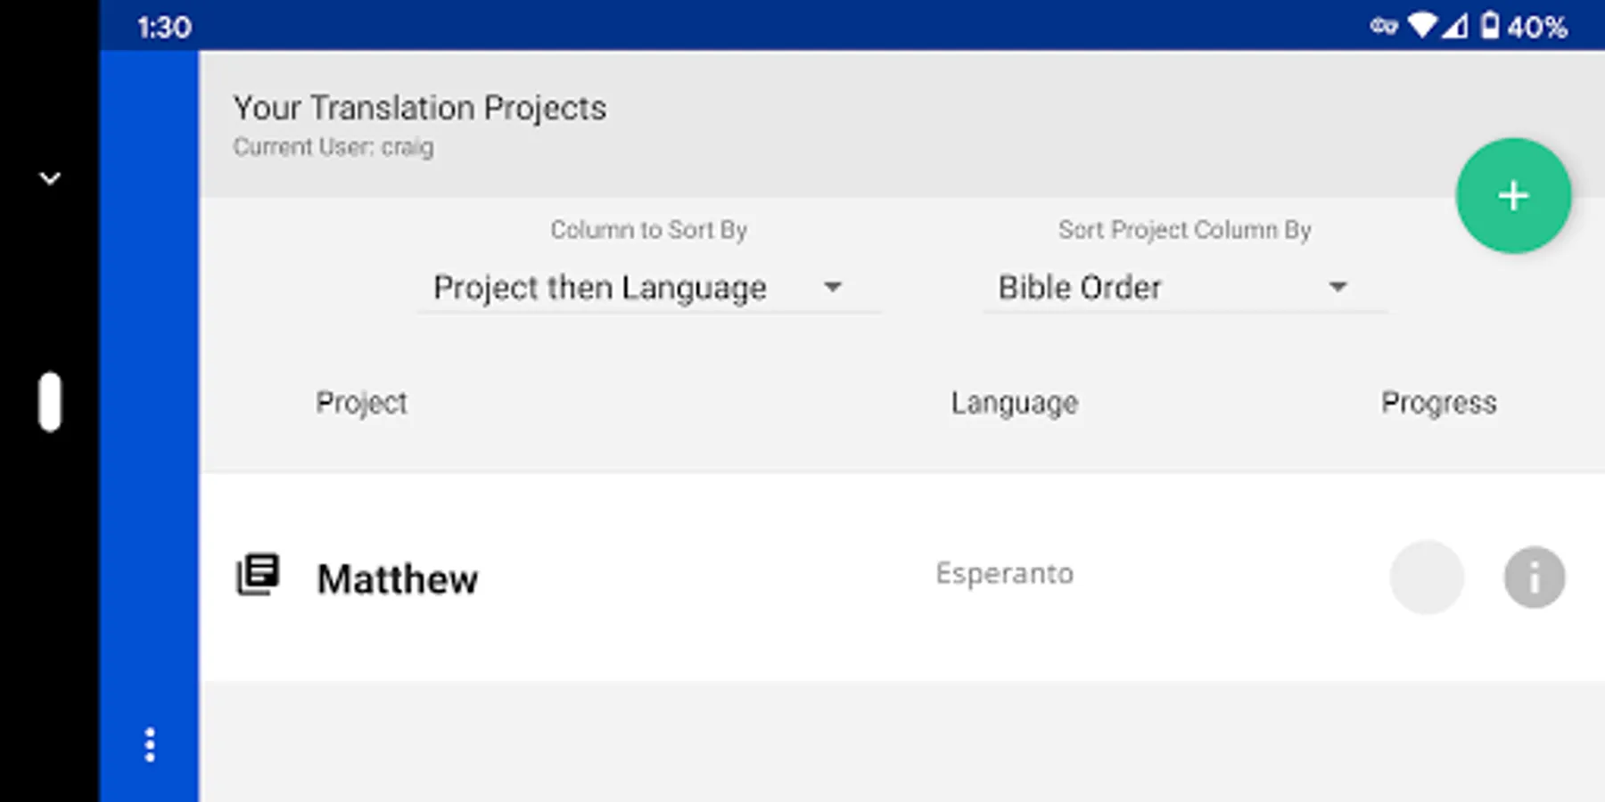Click the arrow beside "Project then Language"
Image resolution: width=1605 pixels, height=802 pixels.
[832, 287]
